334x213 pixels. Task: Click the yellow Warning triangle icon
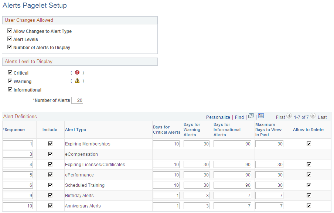pos(77,81)
